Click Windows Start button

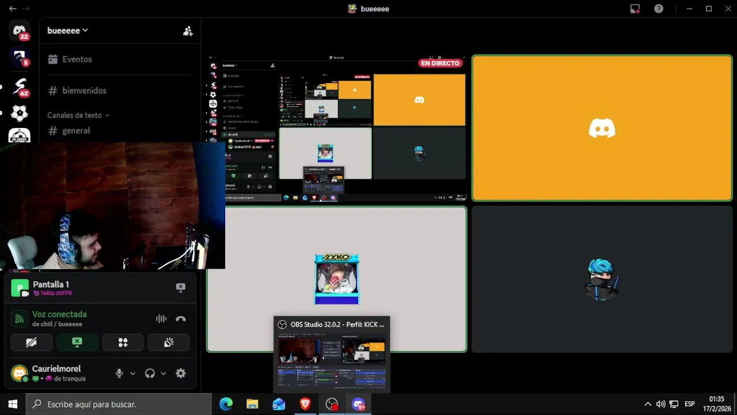[13, 404]
